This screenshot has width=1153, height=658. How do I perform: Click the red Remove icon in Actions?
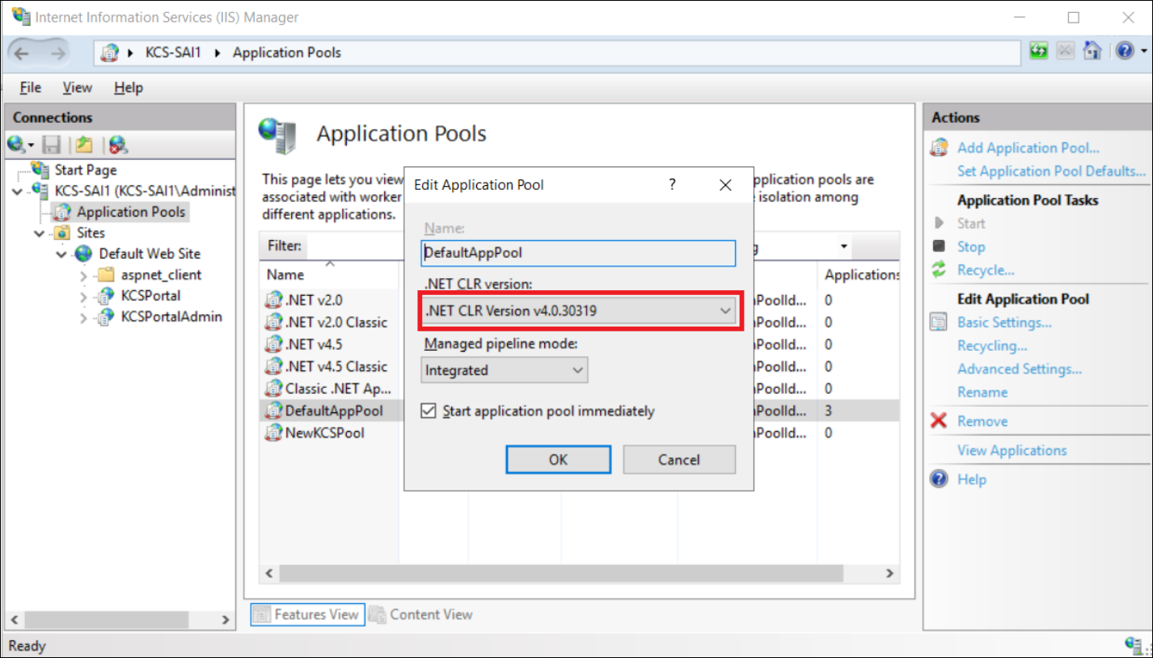coord(938,421)
